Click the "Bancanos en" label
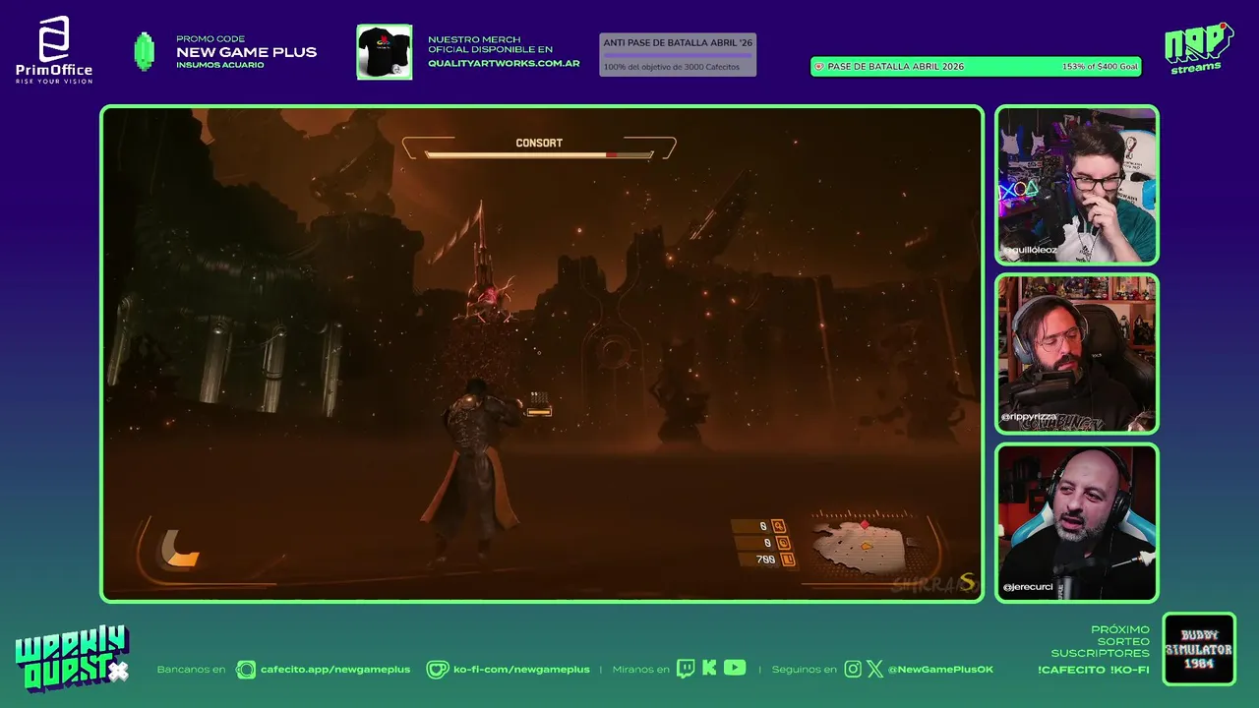 click(x=191, y=670)
